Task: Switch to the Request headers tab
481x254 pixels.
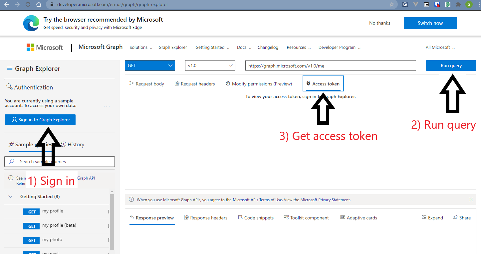Action: coord(195,84)
